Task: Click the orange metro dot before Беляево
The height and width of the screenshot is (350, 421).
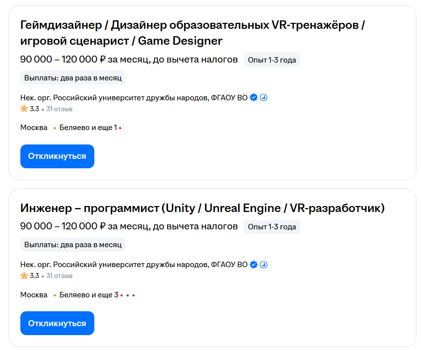Action: tap(54, 127)
